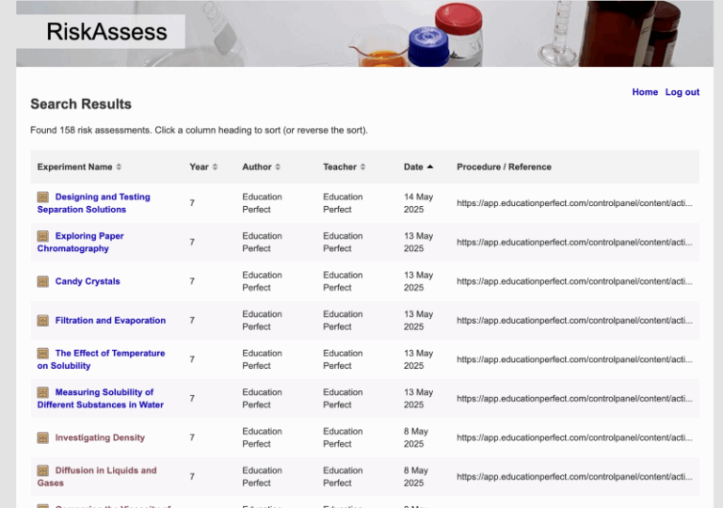
Task: Go to the Home page
Action: 645,92
